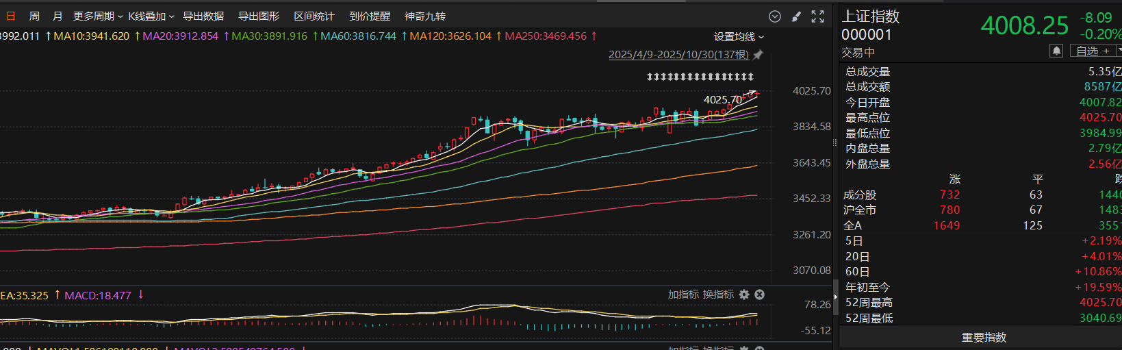Click the 3834.58 price axis label
1122x350 pixels.
click(x=812, y=127)
